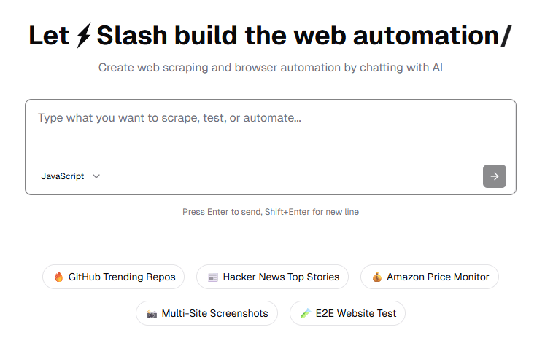The image size is (553, 351).
Task: Expand language options via the chevron arrow
Action: coord(96,176)
